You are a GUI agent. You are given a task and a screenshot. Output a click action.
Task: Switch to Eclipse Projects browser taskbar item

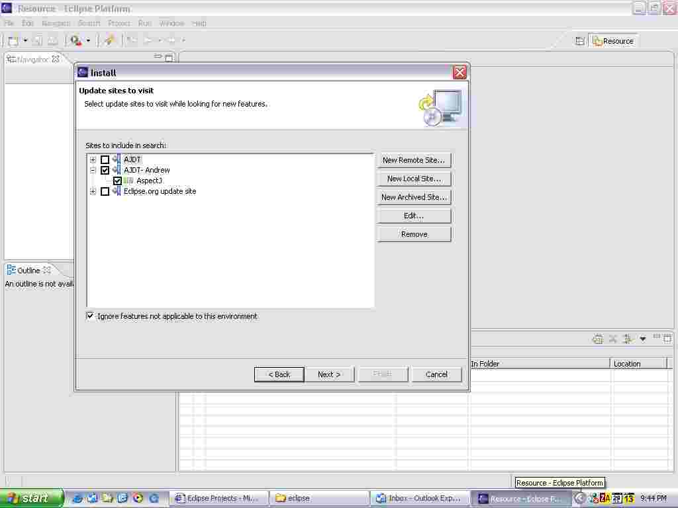click(x=218, y=499)
